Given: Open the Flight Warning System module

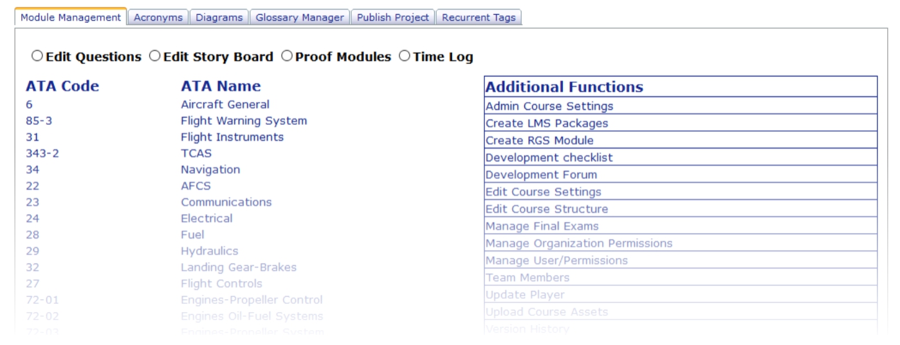Looking at the screenshot, I should (244, 121).
